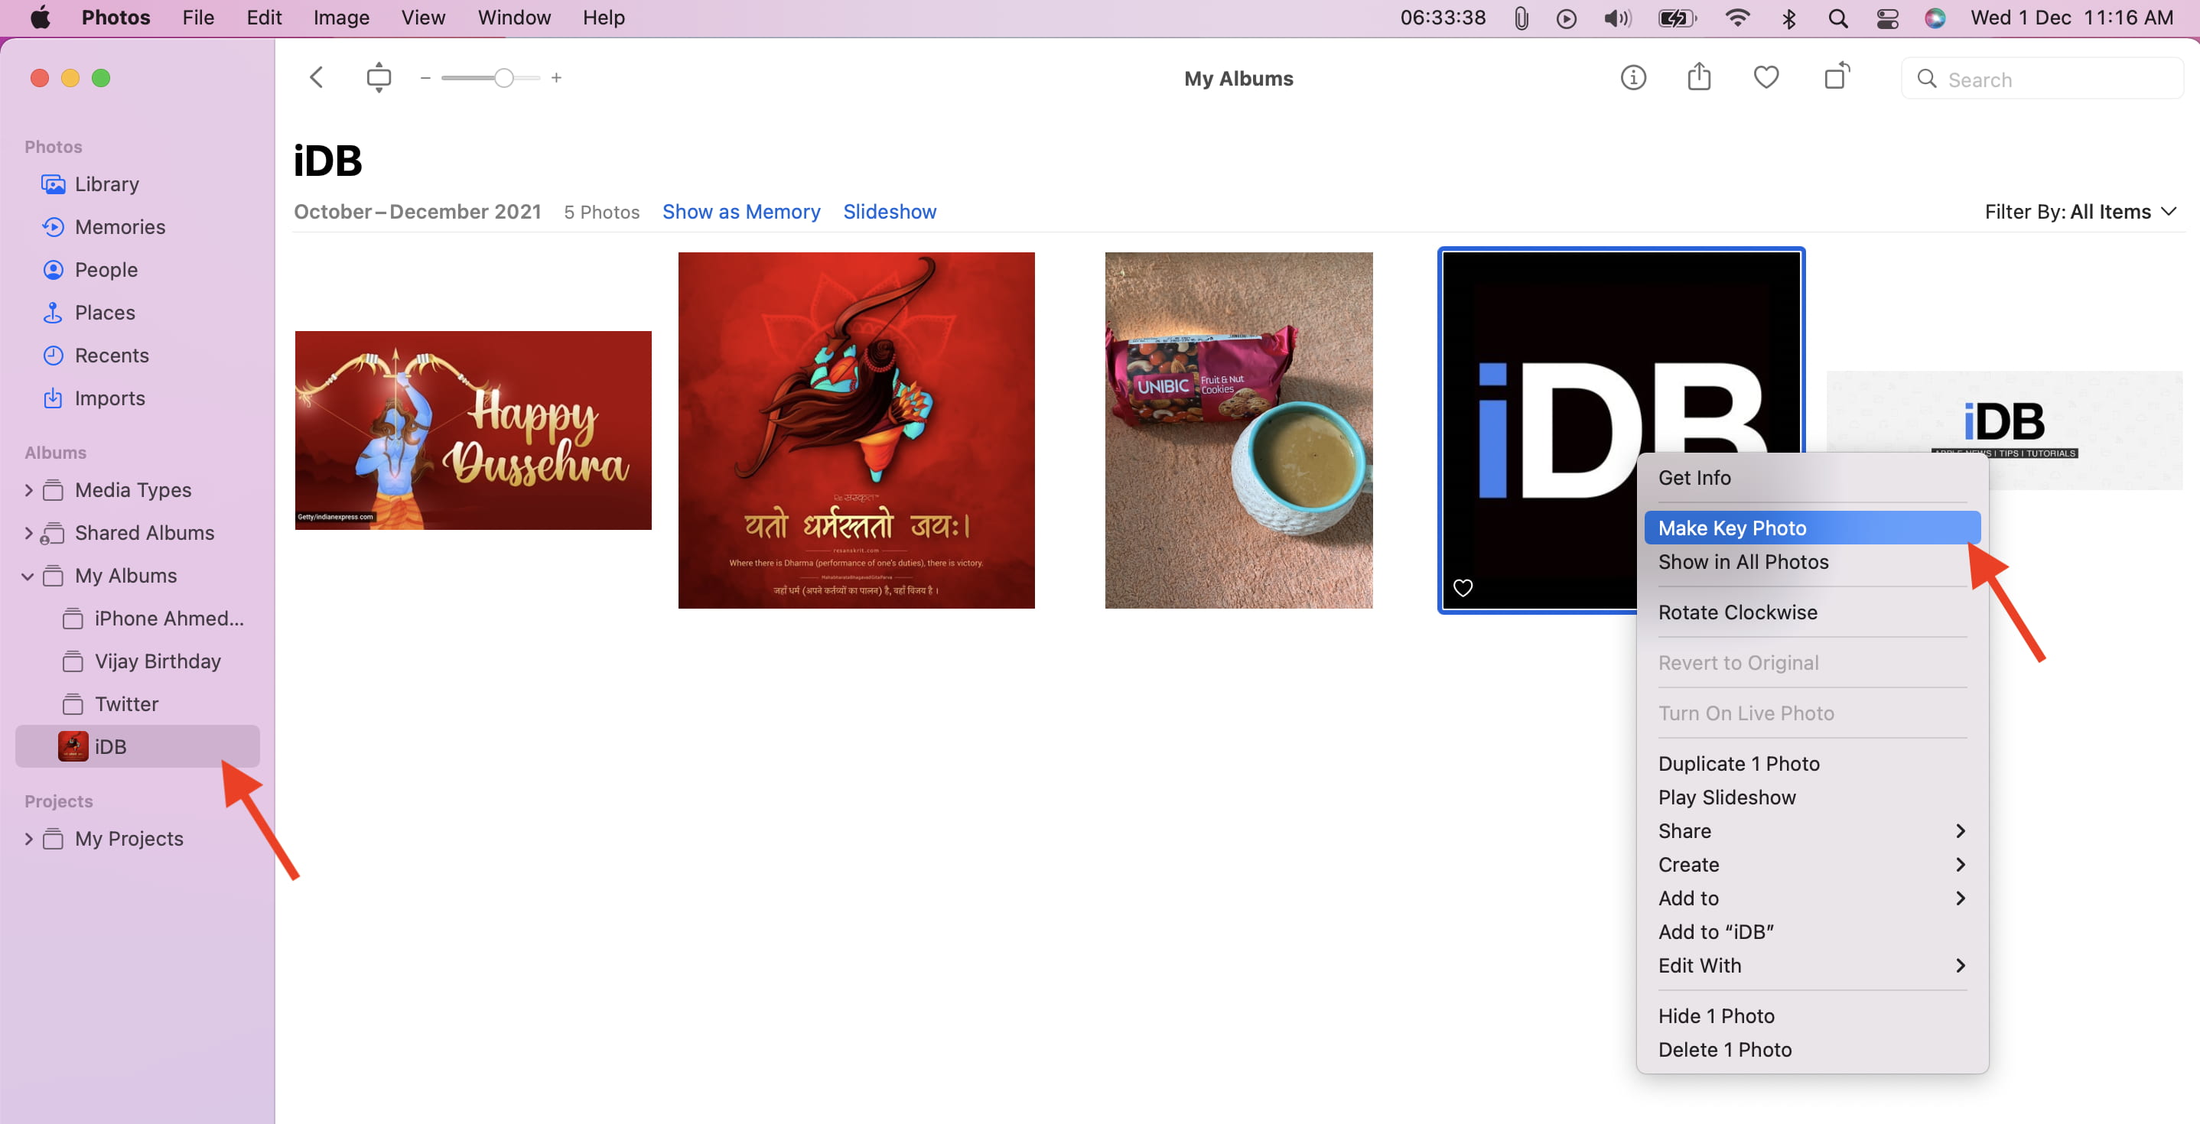Toggle favorite heart on black iDB photo
Viewport: 2200px width, 1124px height.
point(1462,588)
